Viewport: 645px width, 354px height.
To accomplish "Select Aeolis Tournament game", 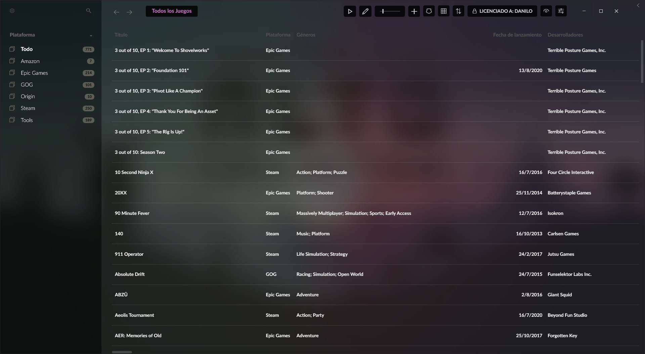I will coord(375,315).
